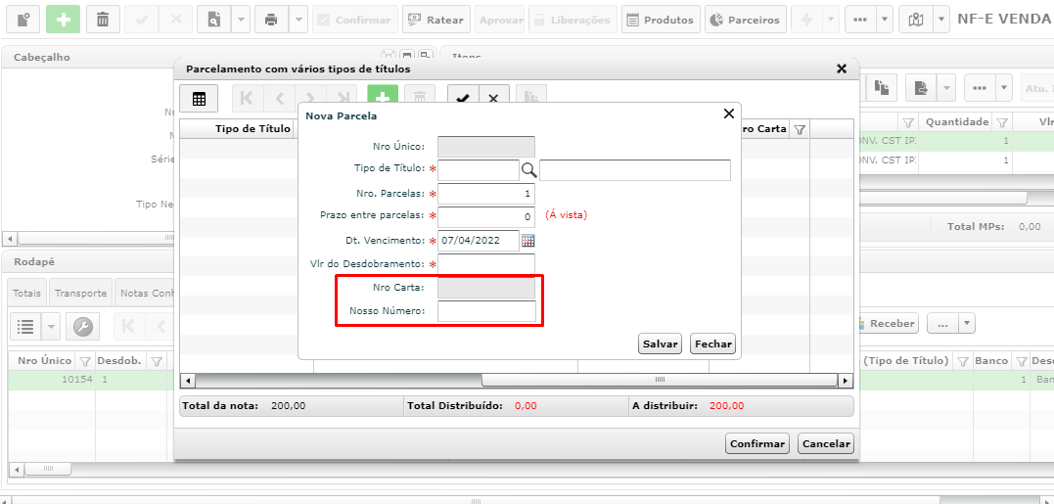Open the dropdown next to document search icon
This screenshot has width=1054, height=504.
pyautogui.click(x=241, y=20)
